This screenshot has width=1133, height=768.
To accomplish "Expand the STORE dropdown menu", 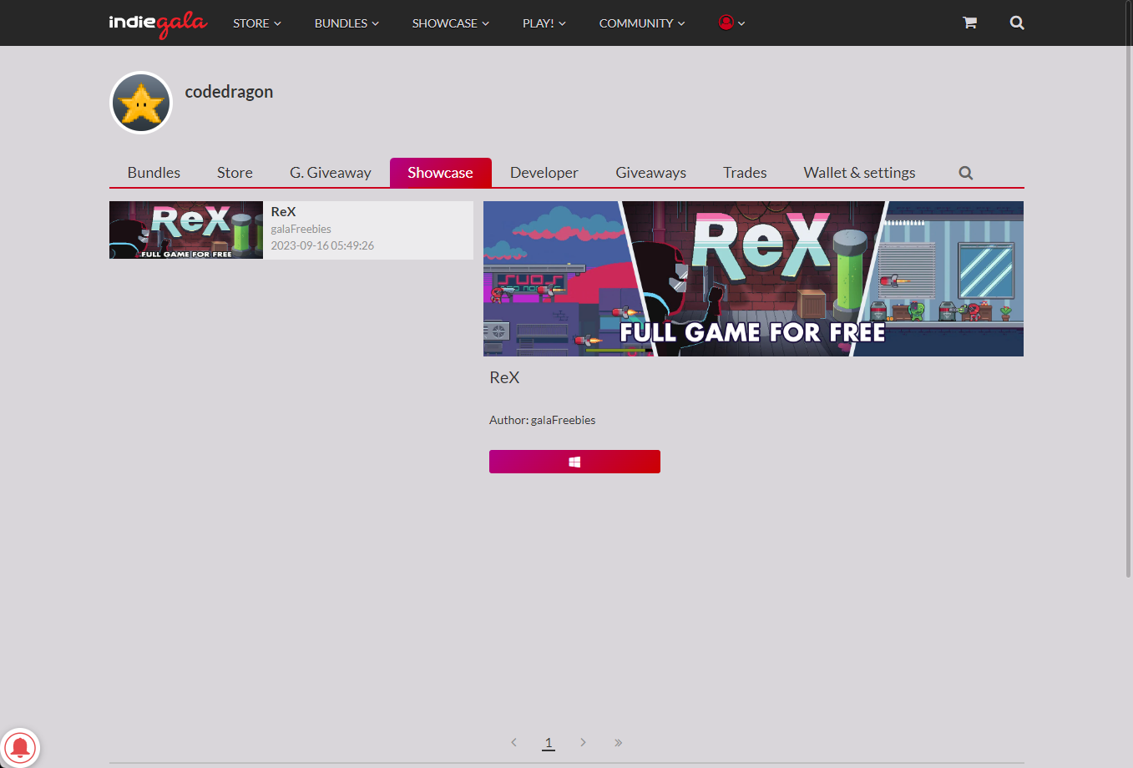I will point(257,23).
